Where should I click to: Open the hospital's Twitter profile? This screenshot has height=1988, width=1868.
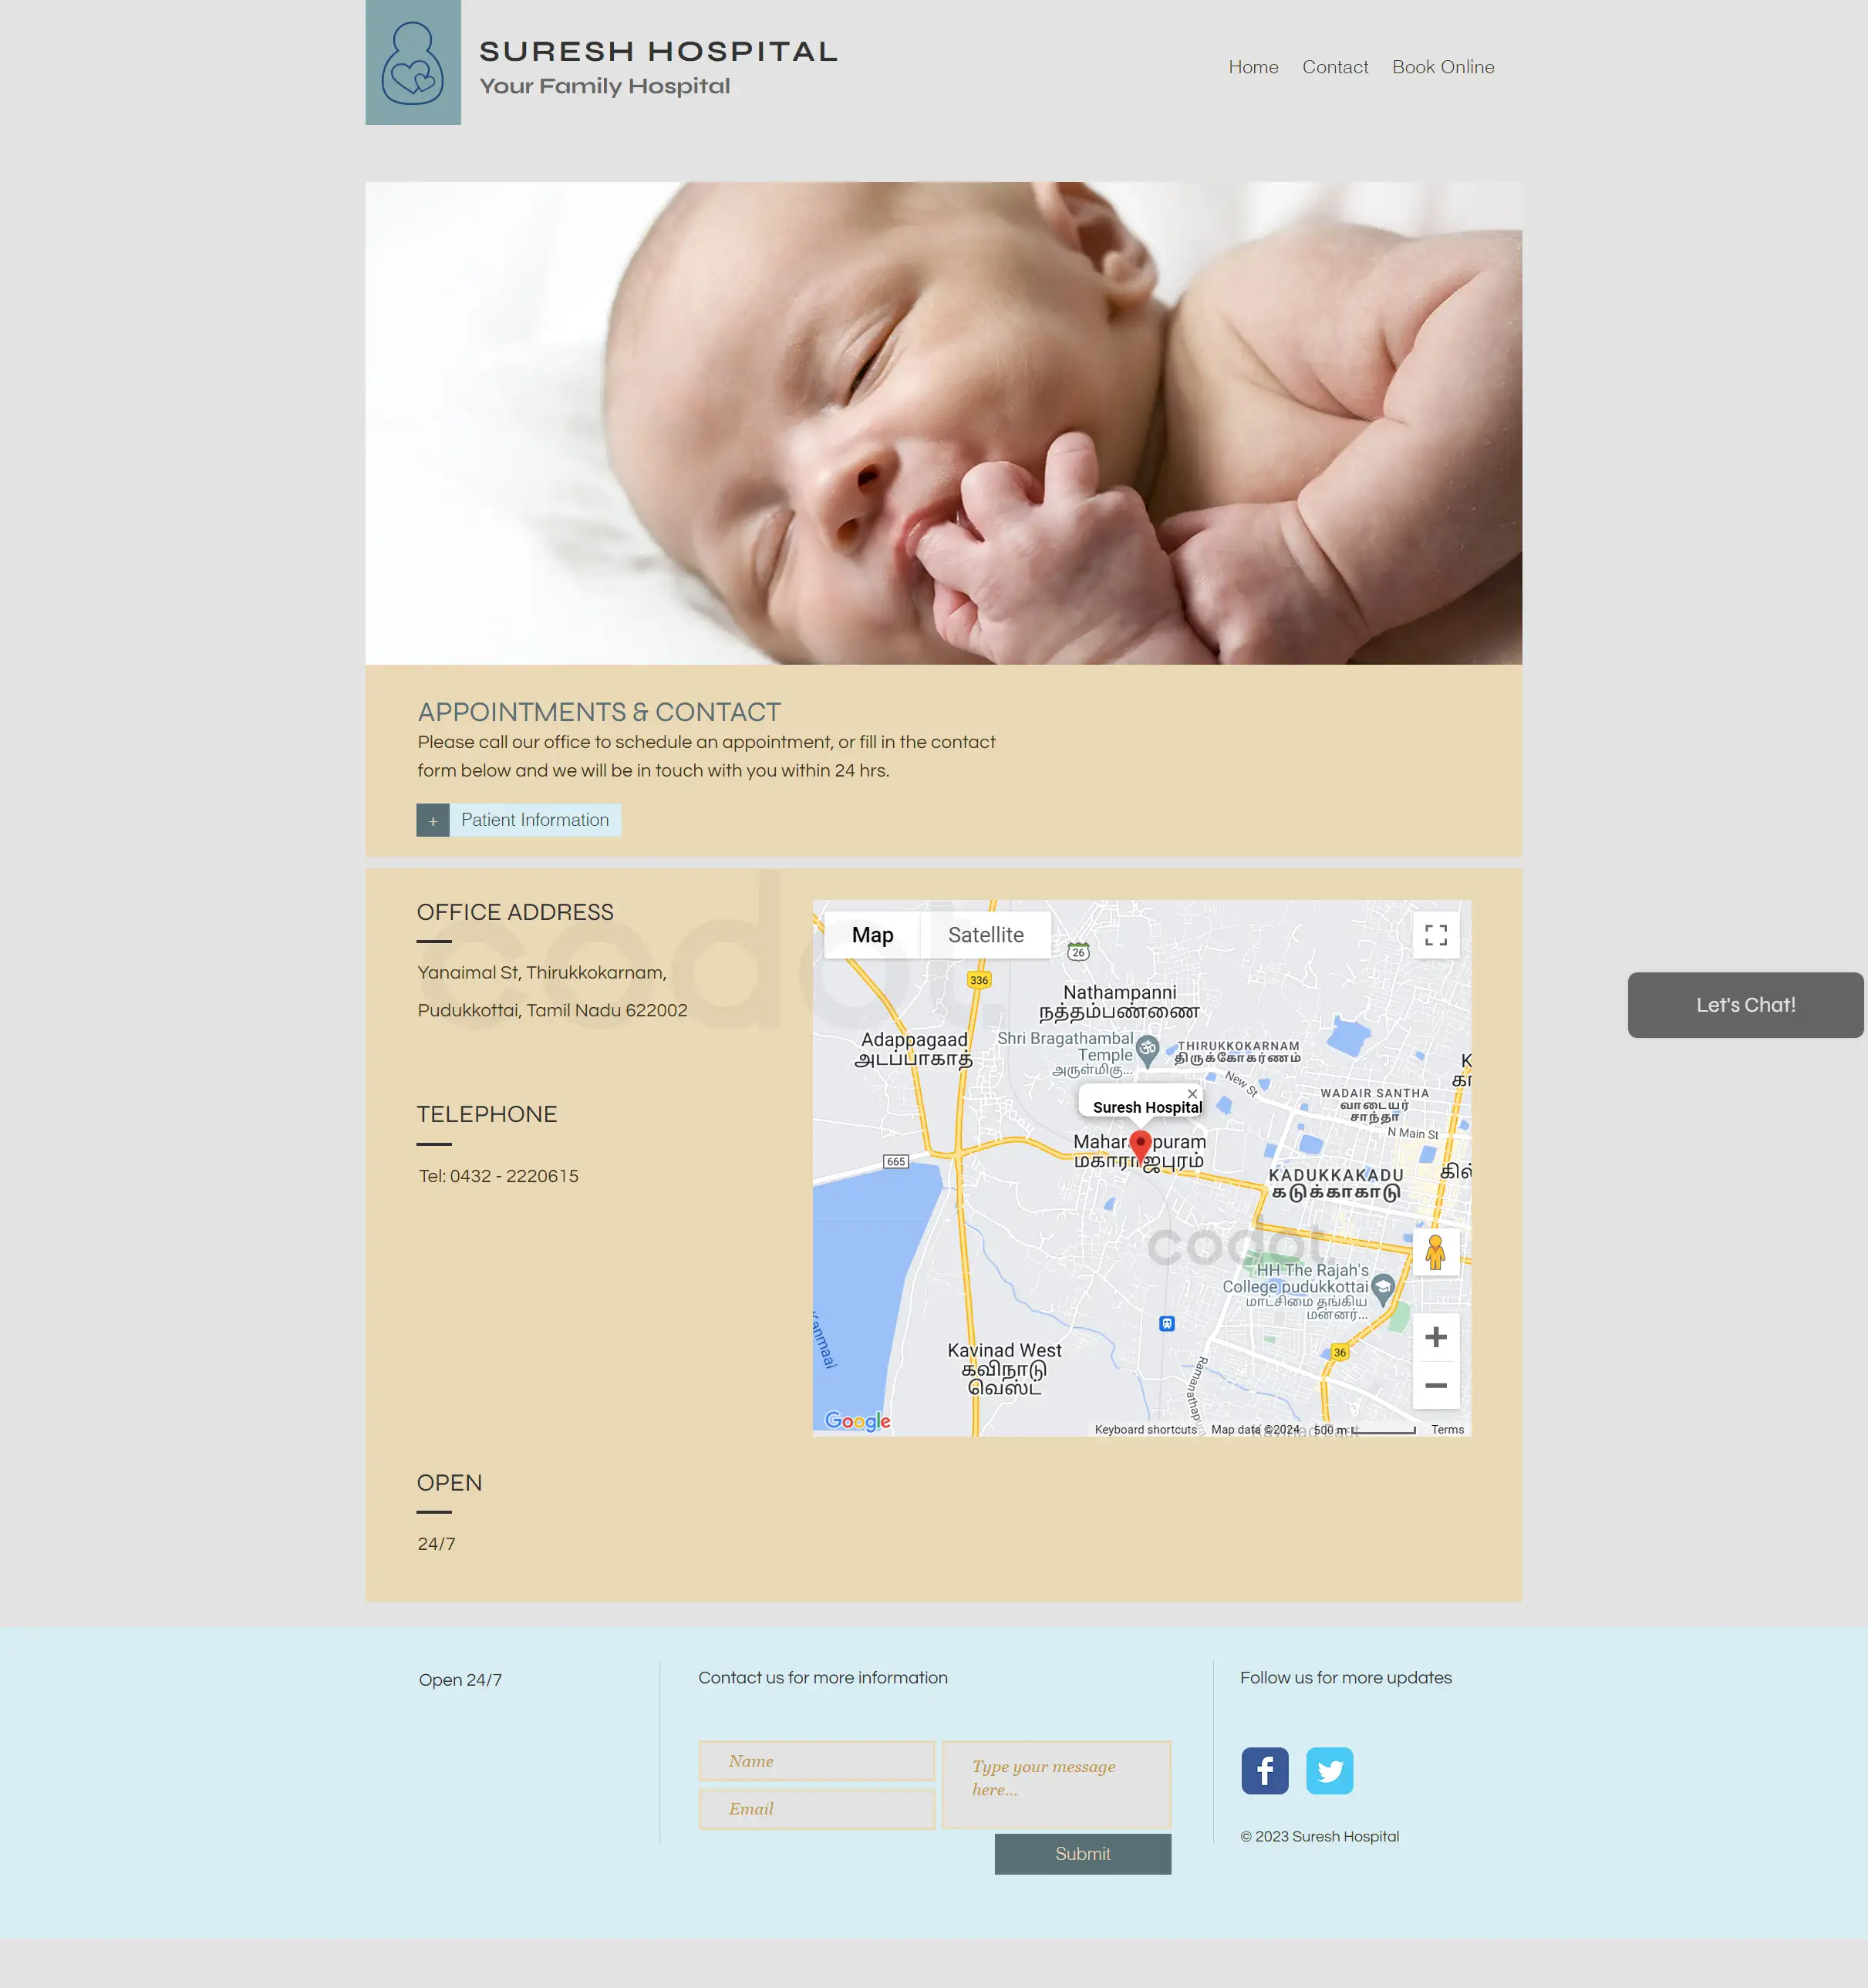click(1329, 1770)
